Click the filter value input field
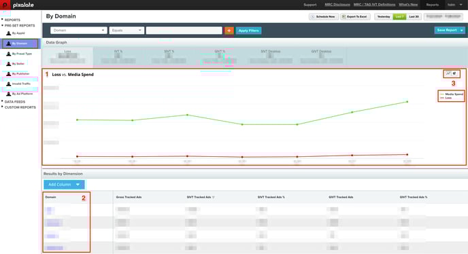 [x=184, y=31]
